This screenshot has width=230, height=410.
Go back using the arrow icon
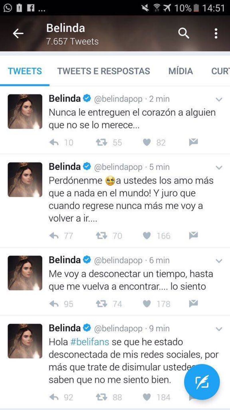point(18,34)
